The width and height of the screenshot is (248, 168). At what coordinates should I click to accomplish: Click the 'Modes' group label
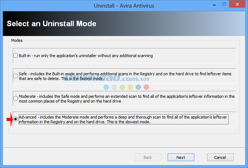tap(17, 40)
